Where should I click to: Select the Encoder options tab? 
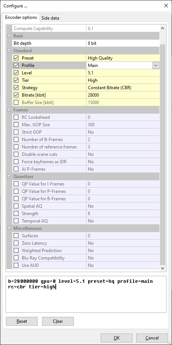(x=21, y=17)
